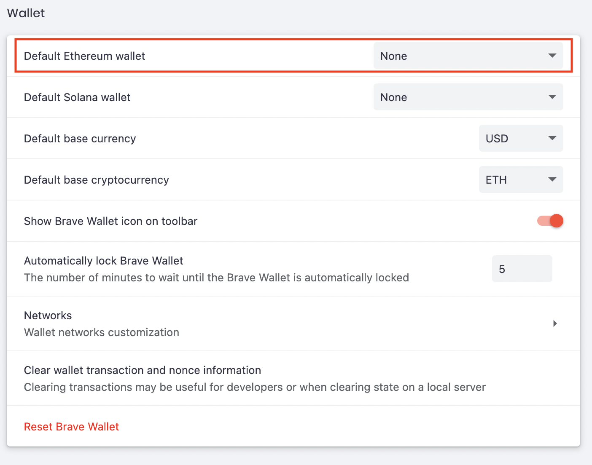This screenshot has width=592, height=465.
Task: Turn off Show Brave Wallet icon toggle
Action: tap(550, 221)
